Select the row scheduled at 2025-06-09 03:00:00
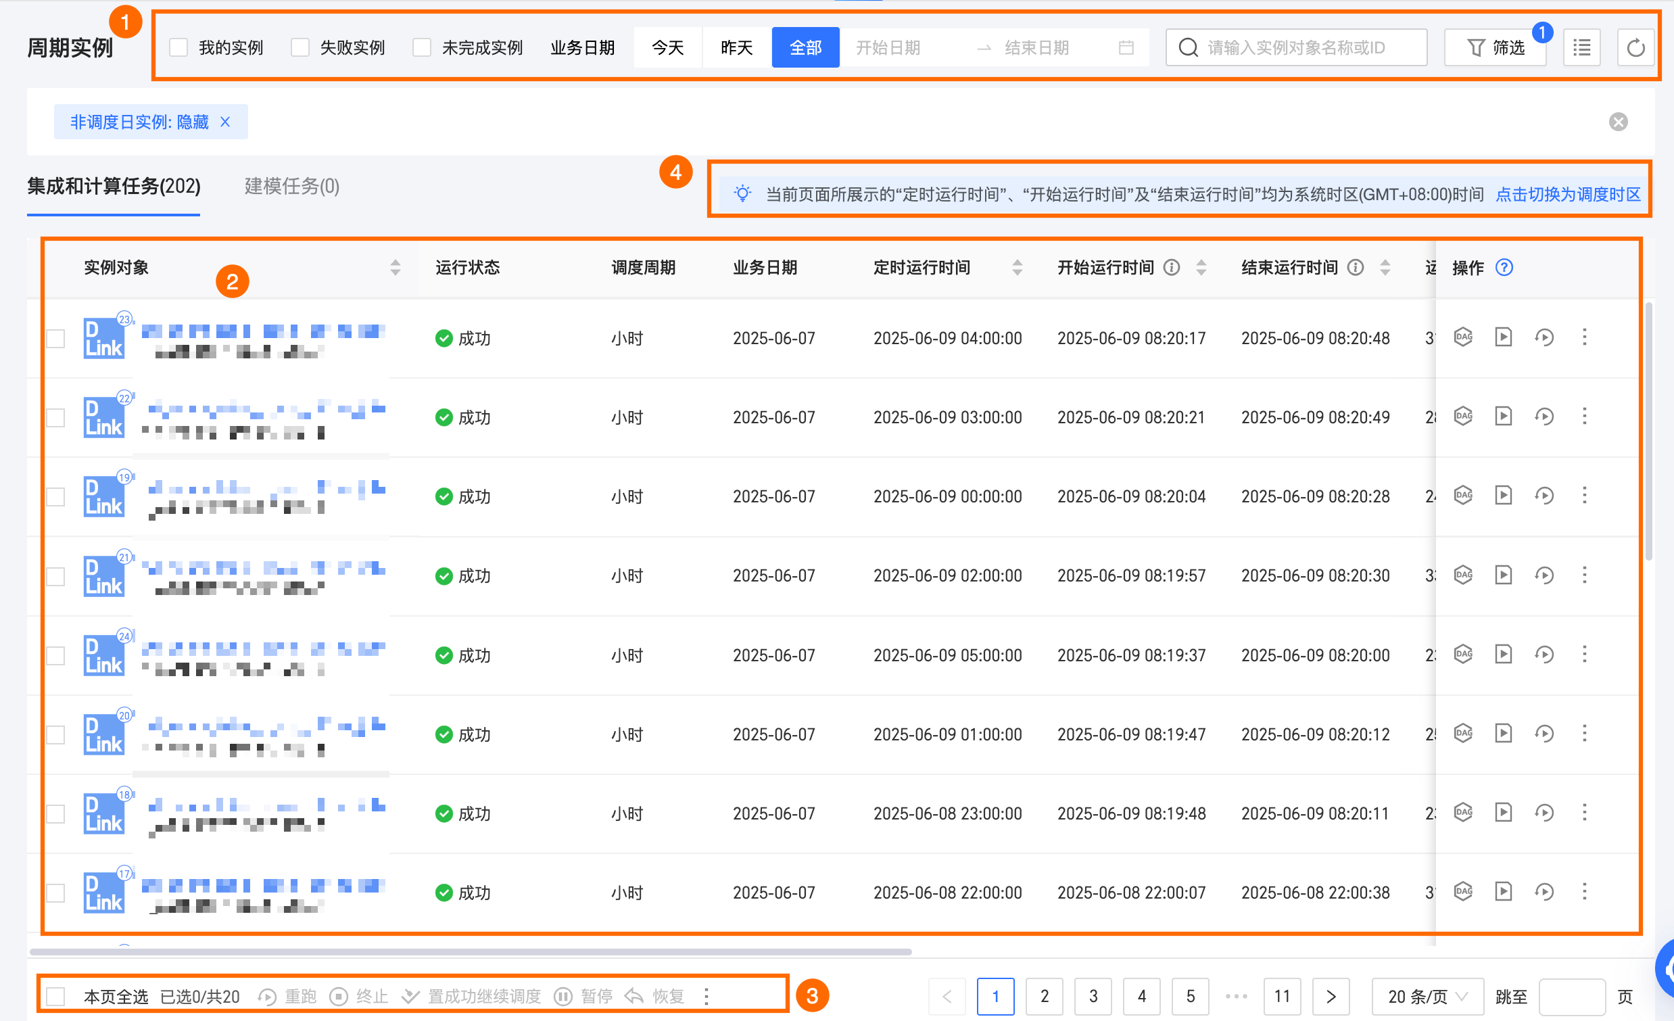 [55, 417]
